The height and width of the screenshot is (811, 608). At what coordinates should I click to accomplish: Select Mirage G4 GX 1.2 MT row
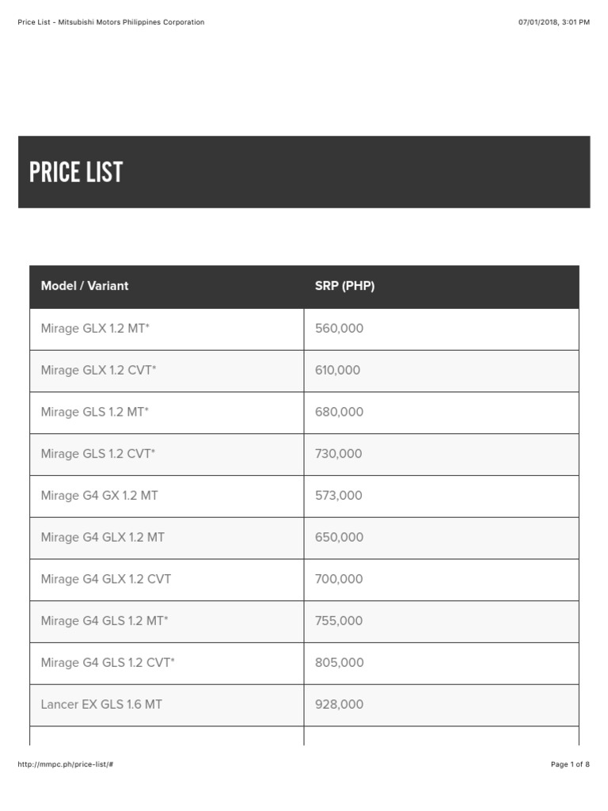(x=99, y=496)
